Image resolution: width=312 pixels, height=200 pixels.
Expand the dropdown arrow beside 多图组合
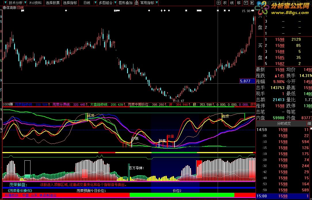pos(115,3)
